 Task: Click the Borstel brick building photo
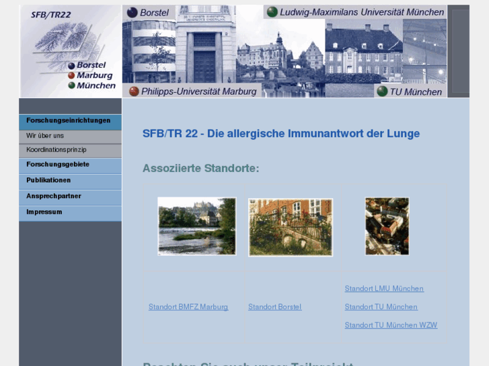click(x=291, y=228)
